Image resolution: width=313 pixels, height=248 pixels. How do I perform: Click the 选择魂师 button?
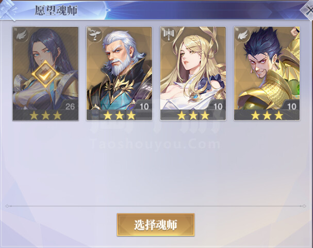pyautogui.click(x=156, y=225)
